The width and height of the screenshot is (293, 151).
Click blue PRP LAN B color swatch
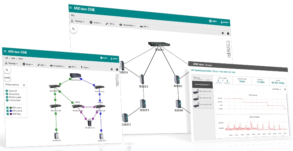click(11, 111)
